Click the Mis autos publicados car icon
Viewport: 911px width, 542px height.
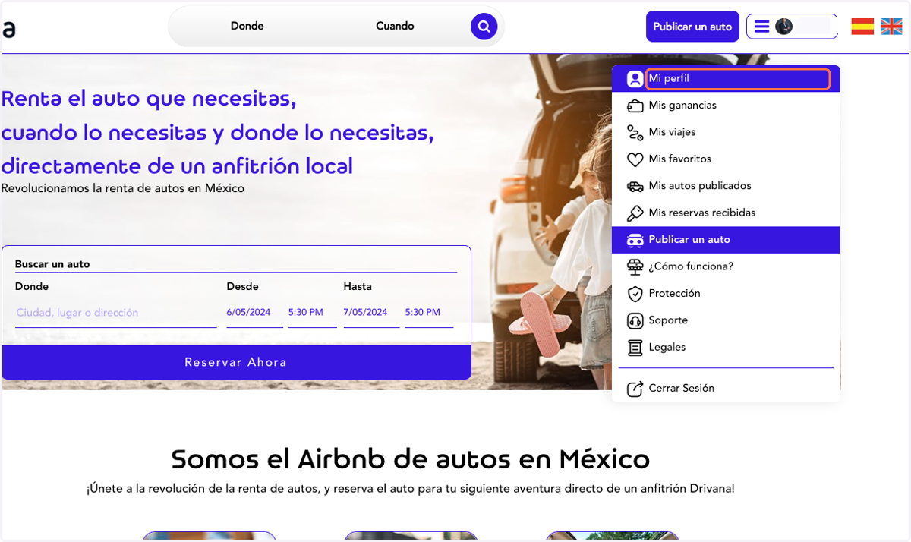[x=635, y=186]
